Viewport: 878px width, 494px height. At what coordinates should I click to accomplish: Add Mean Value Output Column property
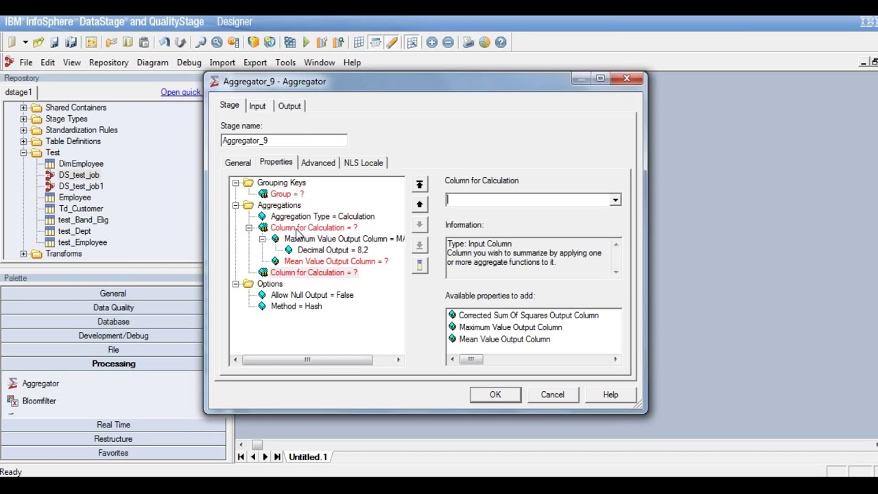tap(504, 339)
